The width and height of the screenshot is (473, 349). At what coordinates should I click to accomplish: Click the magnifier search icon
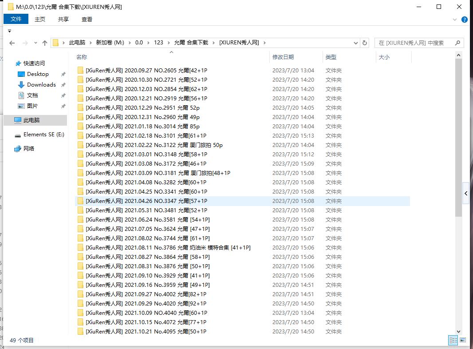[457, 43]
